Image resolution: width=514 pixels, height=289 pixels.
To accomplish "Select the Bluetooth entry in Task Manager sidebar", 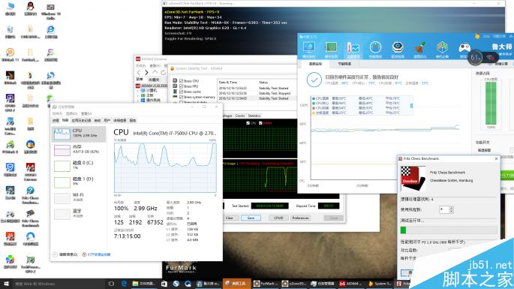I will tap(79, 214).
